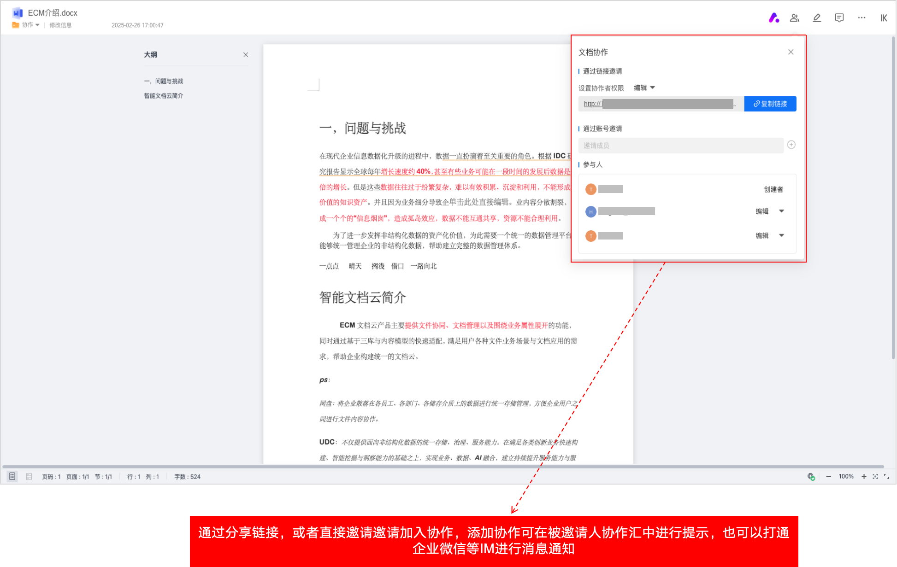Click the plus icon beside 邀请成员 field
This screenshot has height=567, width=897.
pyautogui.click(x=791, y=145)
